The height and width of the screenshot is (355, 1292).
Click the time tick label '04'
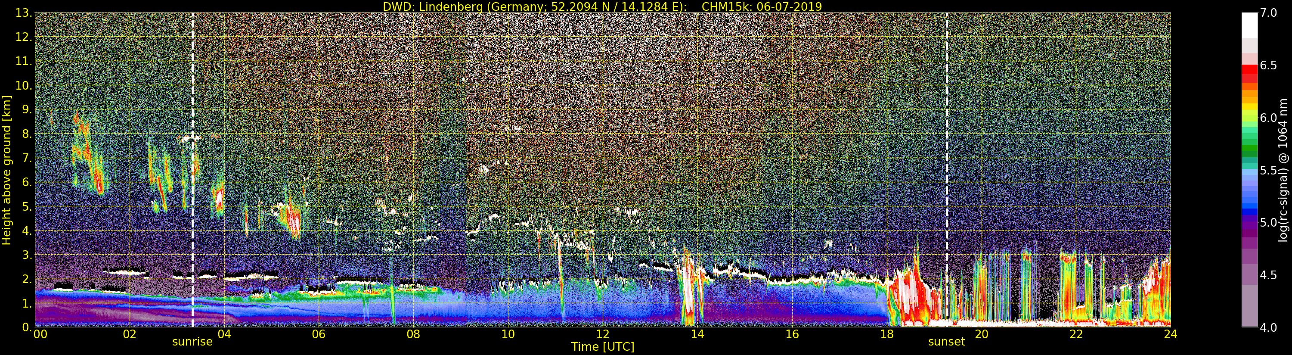point(224,334)
